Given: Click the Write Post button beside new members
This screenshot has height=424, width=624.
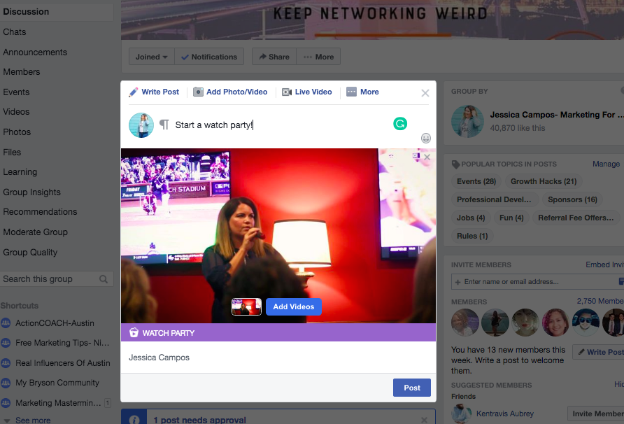Looking at the screenshot, I should tap(599, 352).
